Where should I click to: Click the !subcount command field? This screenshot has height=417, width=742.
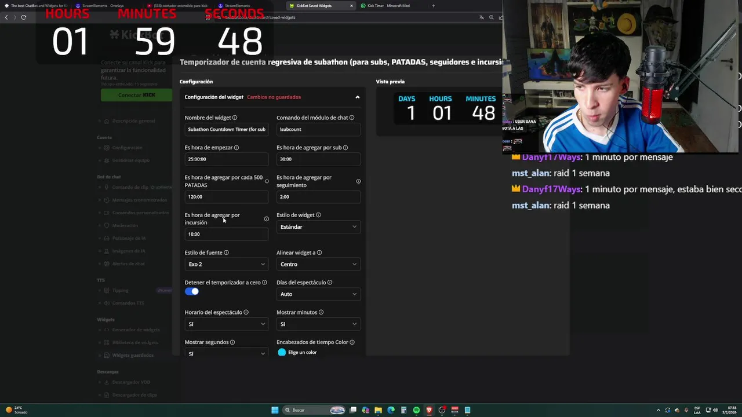click(x=318, y=129)
